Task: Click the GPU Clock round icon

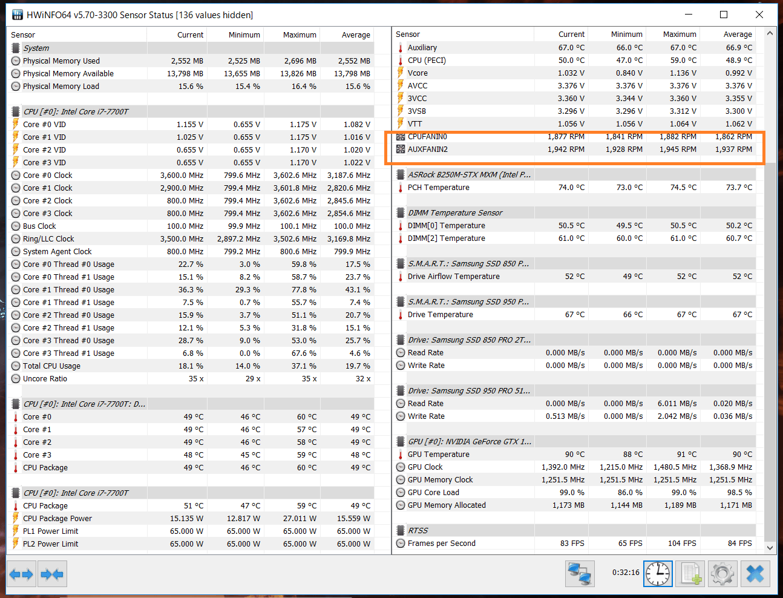Action: pos(401,467)
